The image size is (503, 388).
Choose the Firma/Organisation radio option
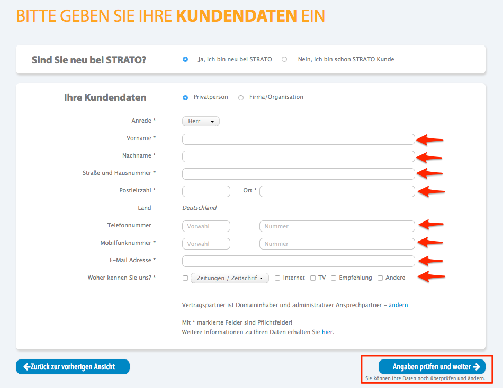(x=241, y=97)
